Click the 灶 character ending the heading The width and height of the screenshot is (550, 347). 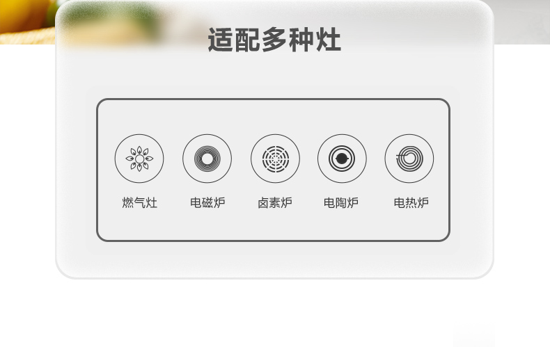(329, 40)
